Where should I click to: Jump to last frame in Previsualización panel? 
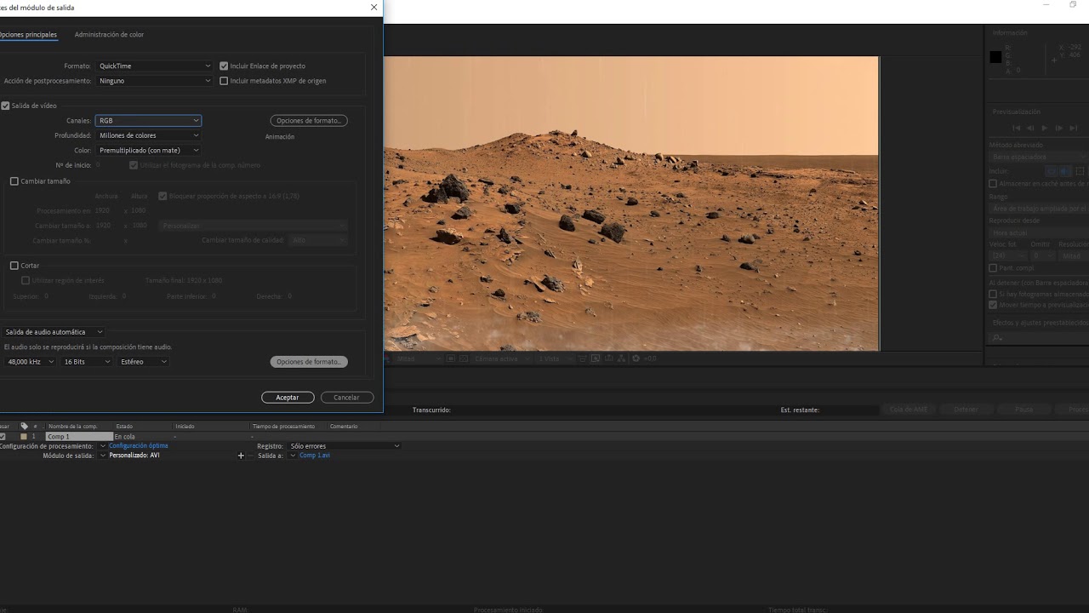pos(1074,128)
